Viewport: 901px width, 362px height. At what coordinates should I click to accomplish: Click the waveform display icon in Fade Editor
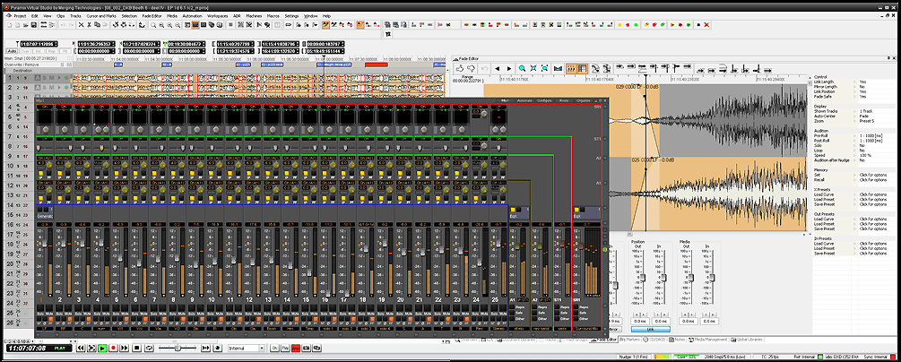[x=558, y=68]
